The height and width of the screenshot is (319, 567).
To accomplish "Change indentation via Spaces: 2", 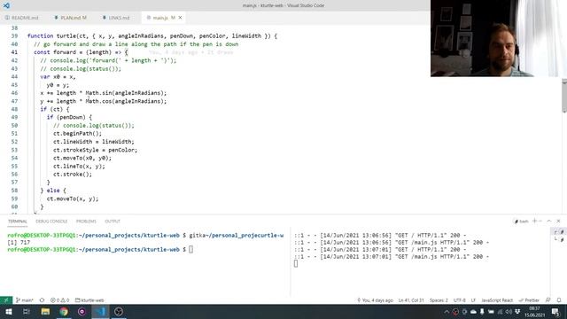I will tap(439, 300).
